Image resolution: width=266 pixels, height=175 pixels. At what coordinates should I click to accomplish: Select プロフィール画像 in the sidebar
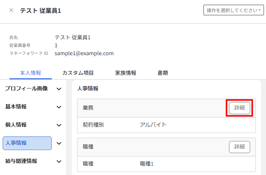[26, 88]
